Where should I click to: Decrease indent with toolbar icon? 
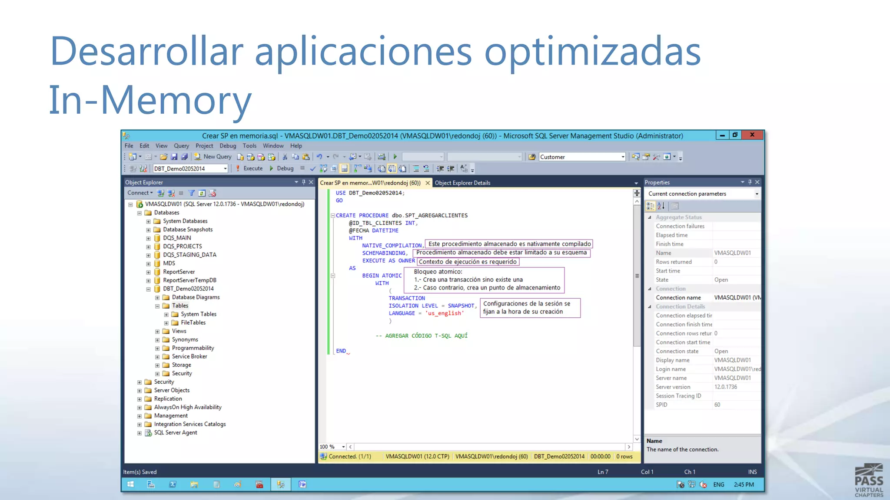pyautogui.click(x=440, y=168)
